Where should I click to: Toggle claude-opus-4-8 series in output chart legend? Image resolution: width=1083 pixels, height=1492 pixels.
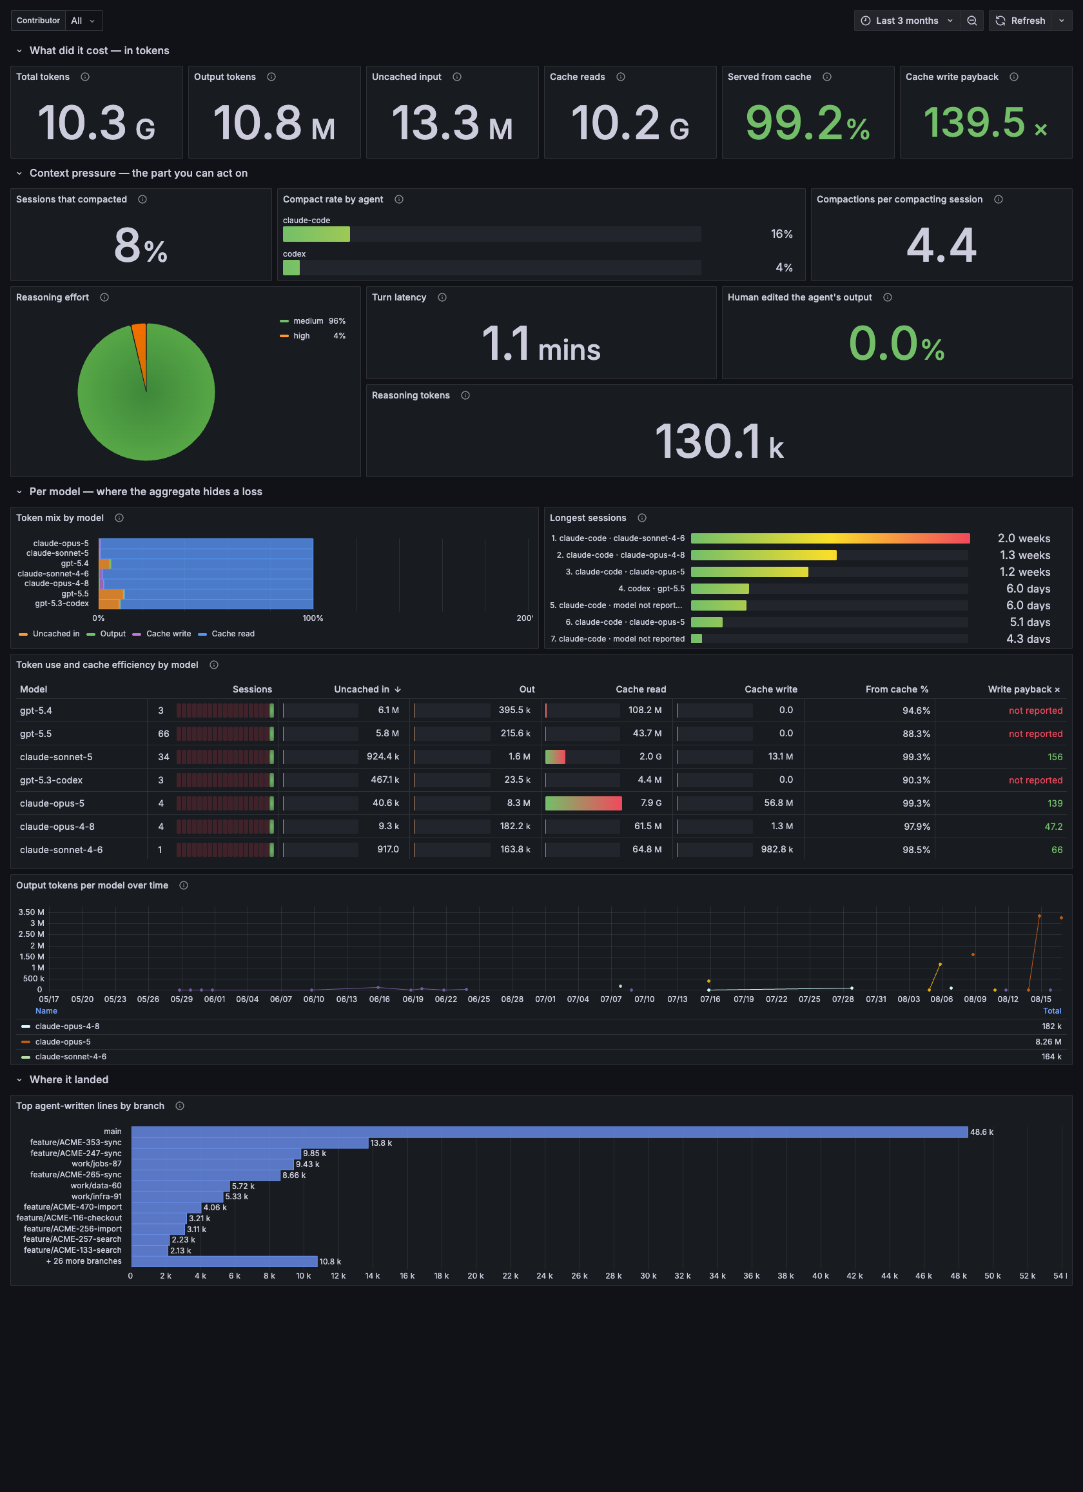(x=67, y=1026)
